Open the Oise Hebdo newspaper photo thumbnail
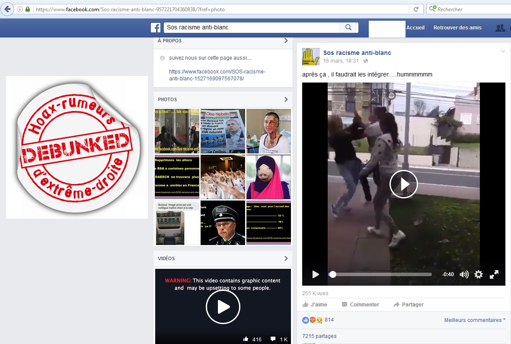 (223, 131)
